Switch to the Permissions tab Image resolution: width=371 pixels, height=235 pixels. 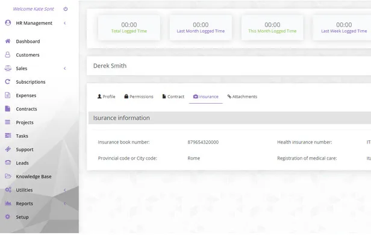click(x=139, y=96)
